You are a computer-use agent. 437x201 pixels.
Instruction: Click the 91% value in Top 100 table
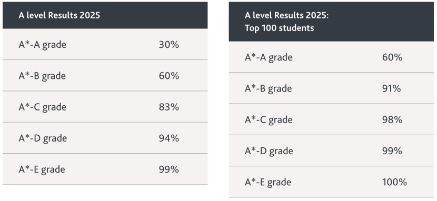point(392,88)
